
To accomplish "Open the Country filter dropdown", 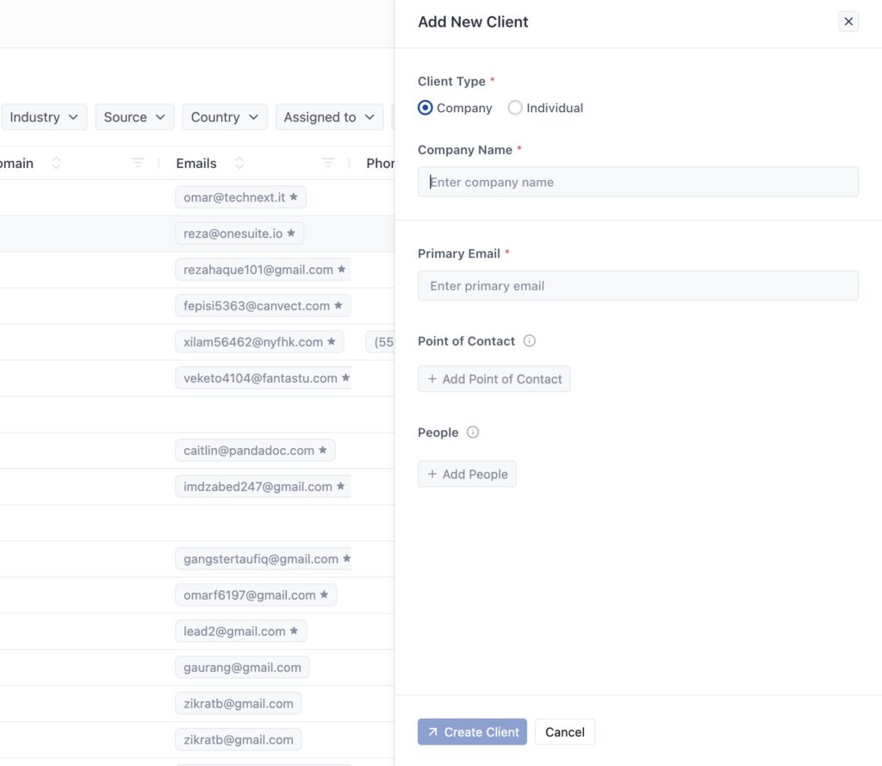I will click(224, 116).
